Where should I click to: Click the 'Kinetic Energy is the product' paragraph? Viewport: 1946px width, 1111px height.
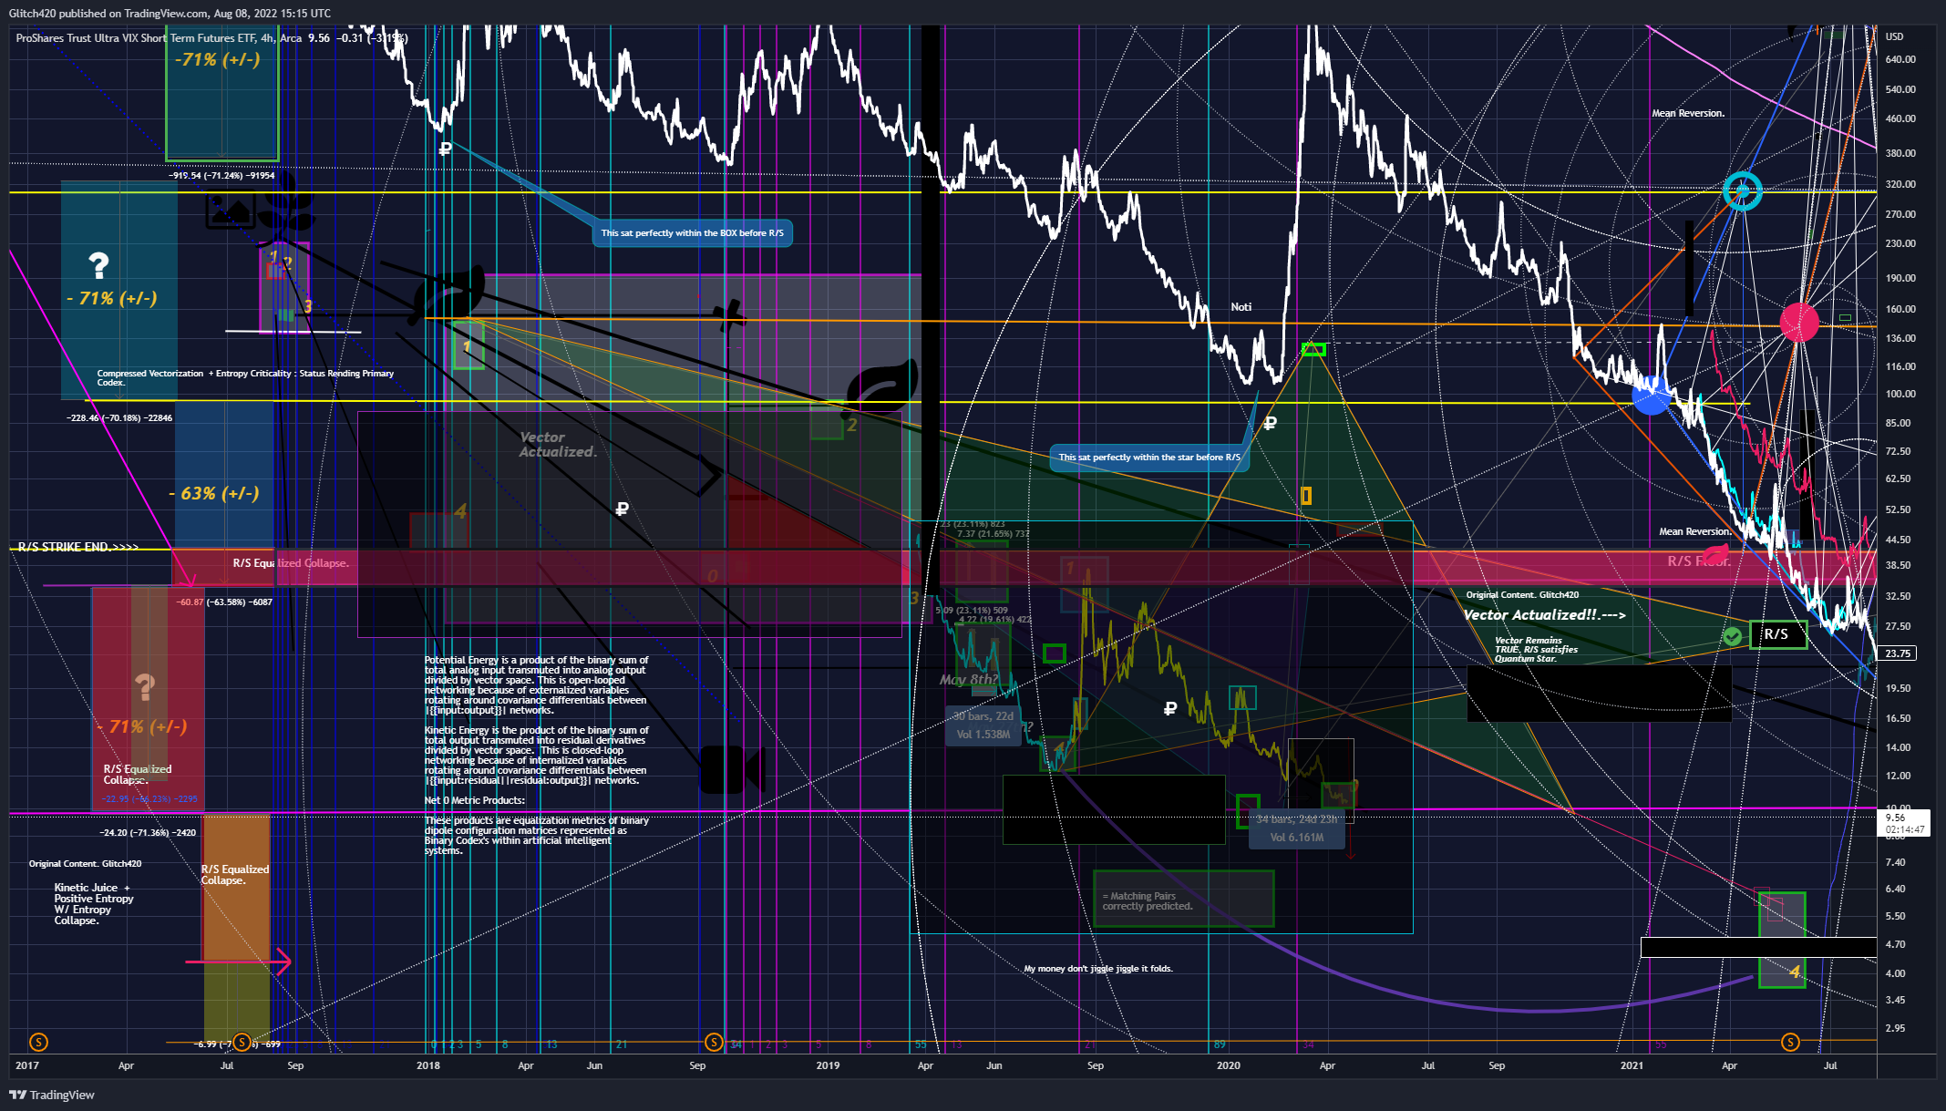(537, 756)
